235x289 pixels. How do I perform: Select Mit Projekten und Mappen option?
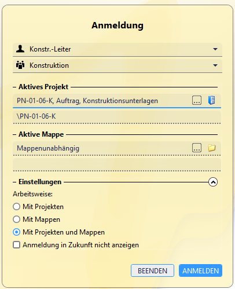click(x=16, y=232)
